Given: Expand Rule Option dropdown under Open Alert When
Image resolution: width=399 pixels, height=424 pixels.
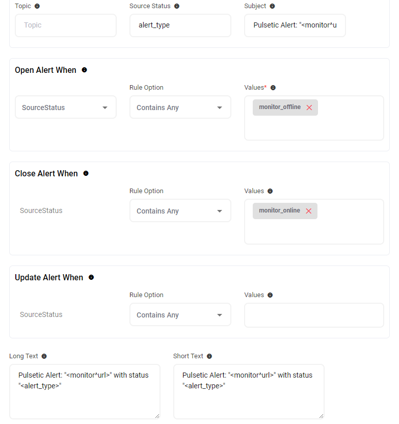Looking at the screenshot, I should pyautogui.click(x=180, y=108).
